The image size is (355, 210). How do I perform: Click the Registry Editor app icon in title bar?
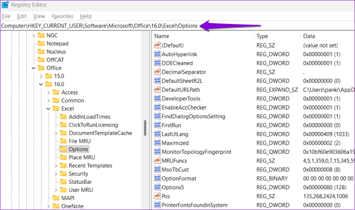5,5
